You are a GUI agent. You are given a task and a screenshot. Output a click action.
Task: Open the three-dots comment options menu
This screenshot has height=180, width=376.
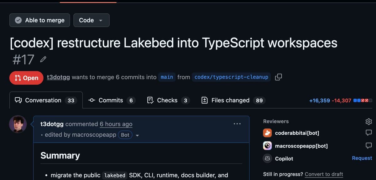pos(237,124)
